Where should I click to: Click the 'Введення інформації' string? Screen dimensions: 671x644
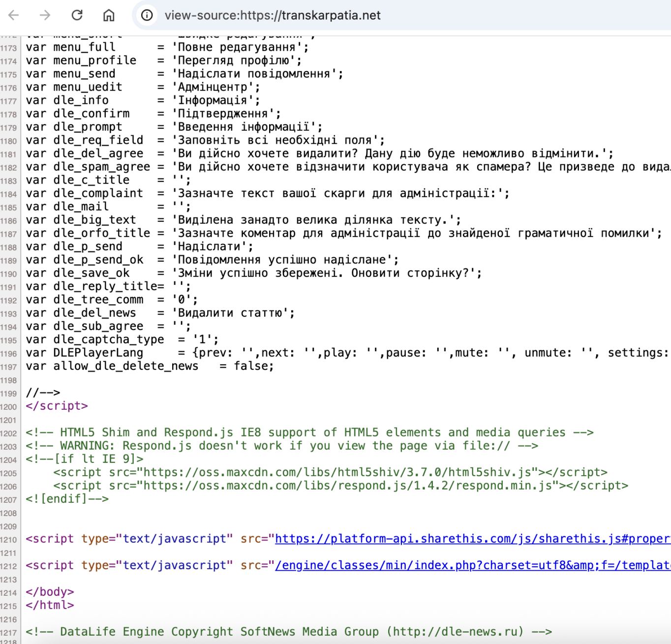(x=247, y=127)
